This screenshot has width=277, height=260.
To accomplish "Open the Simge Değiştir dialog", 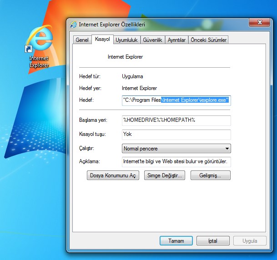I will tap(164, 175).
